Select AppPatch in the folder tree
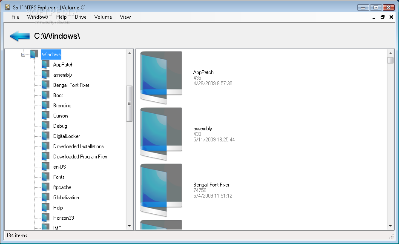The image size is (399, 244). (x=63, y=65)
